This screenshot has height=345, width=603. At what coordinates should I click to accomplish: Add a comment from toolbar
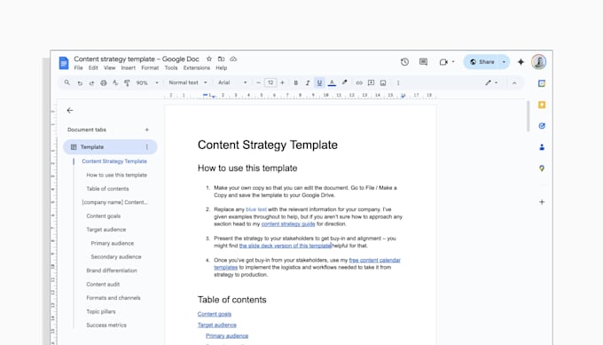(x=371, y=82)
